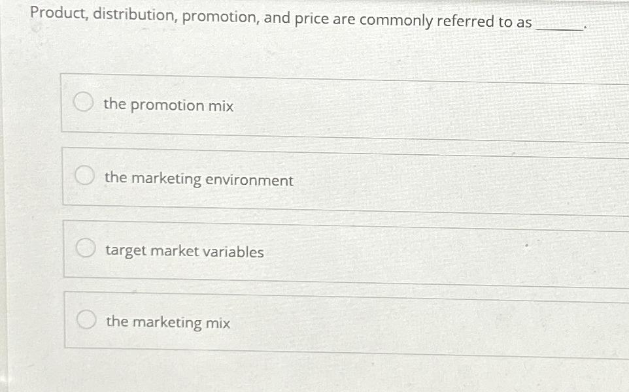Click 'target market variables' answer text
629x392 pixels.
coord(184,252)
